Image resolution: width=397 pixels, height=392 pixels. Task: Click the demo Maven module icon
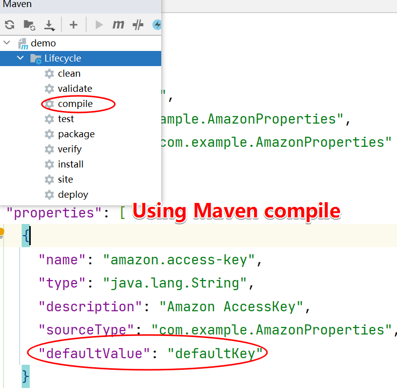(x=23, y=43)
